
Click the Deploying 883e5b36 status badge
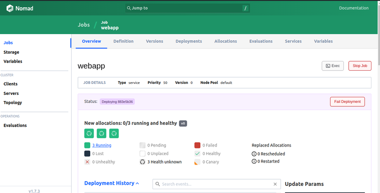click(117, 101)
